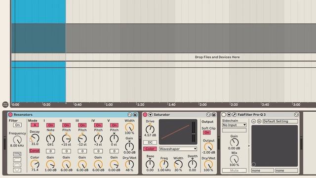Click the Resonators Dry/Wet knob
316x178 pixels.
coord(129,164)
